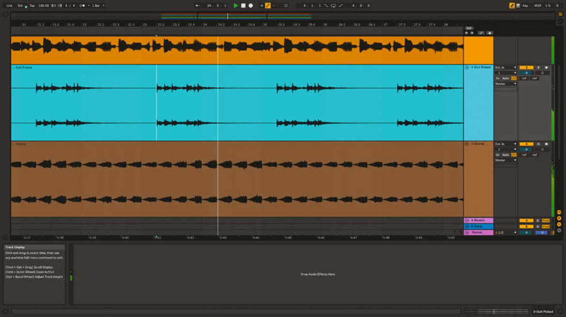The image size is (566, 317).
Task: Toggle track activator on Guit Picked track
Action: coord(526,68)
